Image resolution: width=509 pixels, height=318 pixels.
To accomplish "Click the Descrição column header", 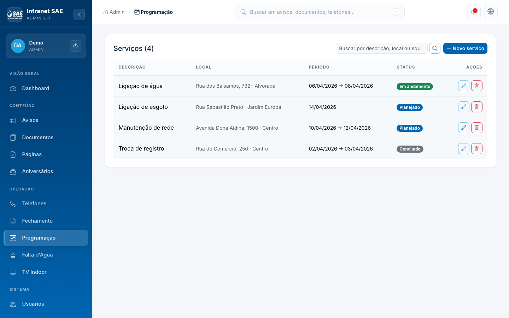I will [132, 67].
